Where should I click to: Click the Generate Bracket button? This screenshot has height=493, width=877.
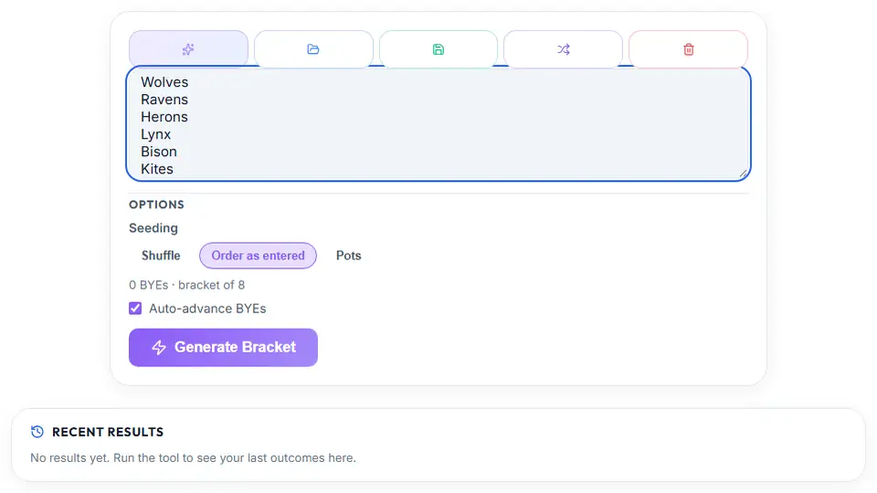pos(223,347)
